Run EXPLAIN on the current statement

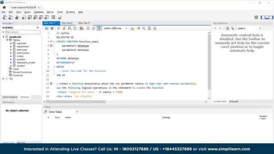(69, 28)
